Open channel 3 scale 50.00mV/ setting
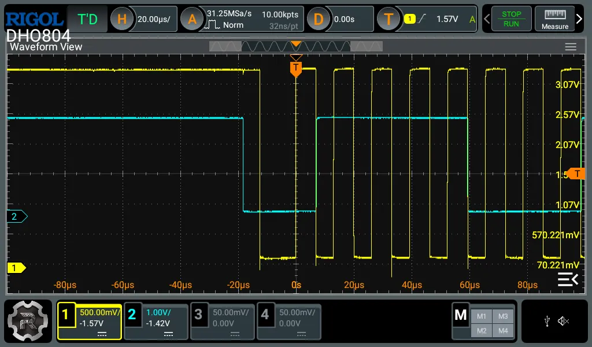Screen dimensions: 592x347 click(x=231, y=312)
